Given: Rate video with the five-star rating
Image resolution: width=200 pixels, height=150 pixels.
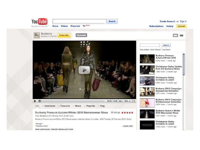Looking at the screenshot, I should (x=127, y=113).
